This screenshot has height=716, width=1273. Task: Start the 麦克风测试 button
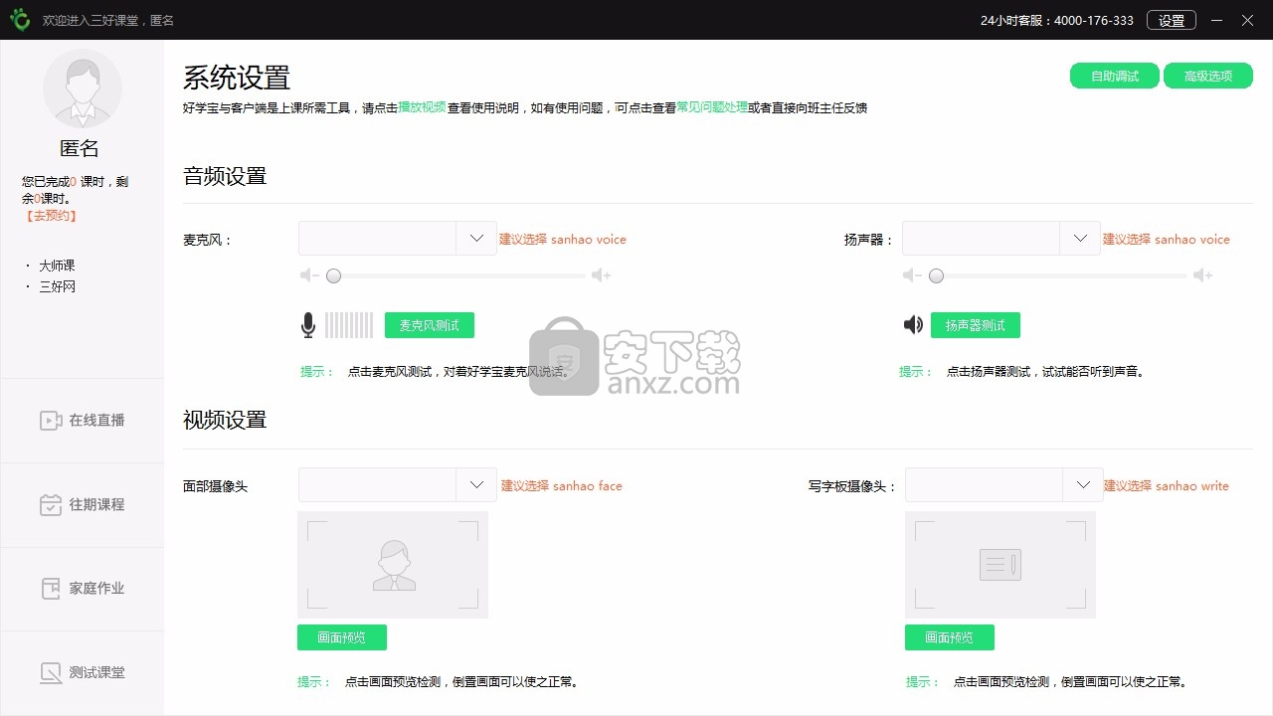430,325
